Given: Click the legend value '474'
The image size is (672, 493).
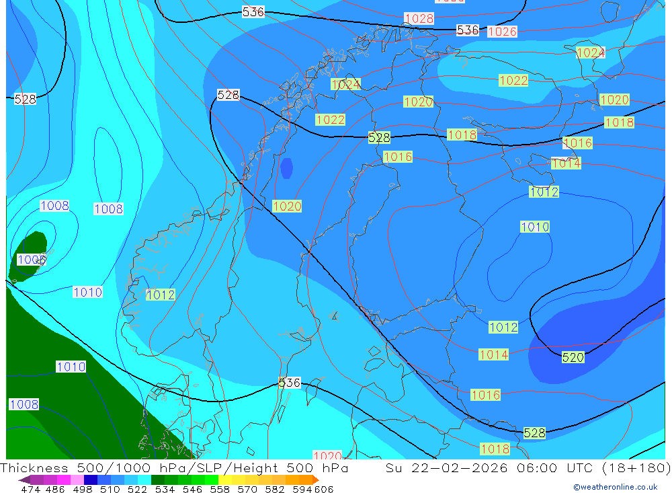Looking at the screenshot, I should [x=30, y=489].
